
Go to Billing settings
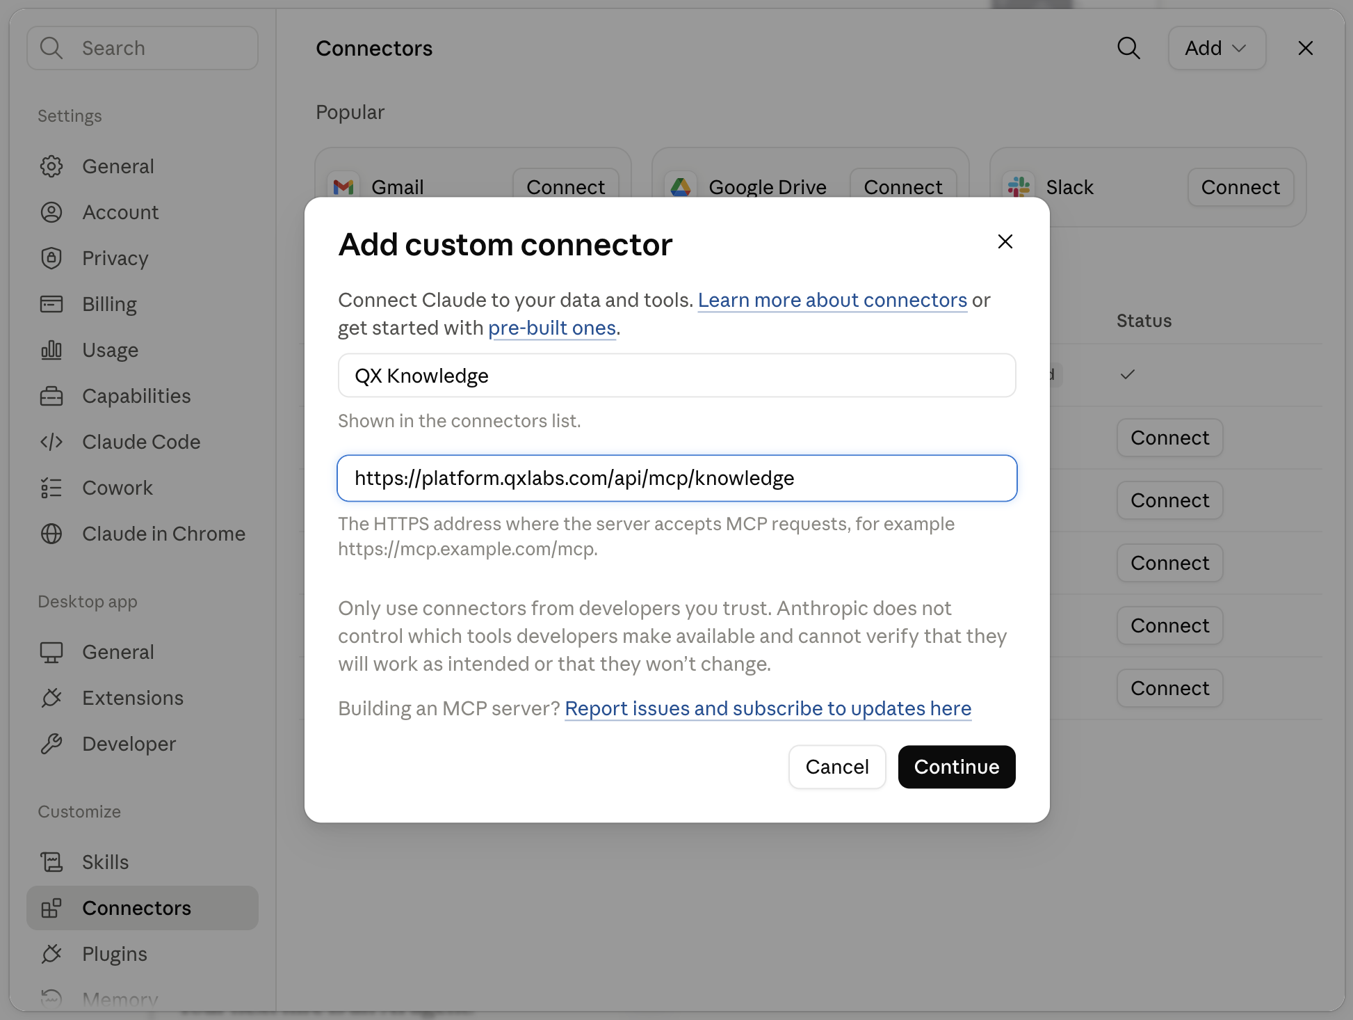coord(142,304)
